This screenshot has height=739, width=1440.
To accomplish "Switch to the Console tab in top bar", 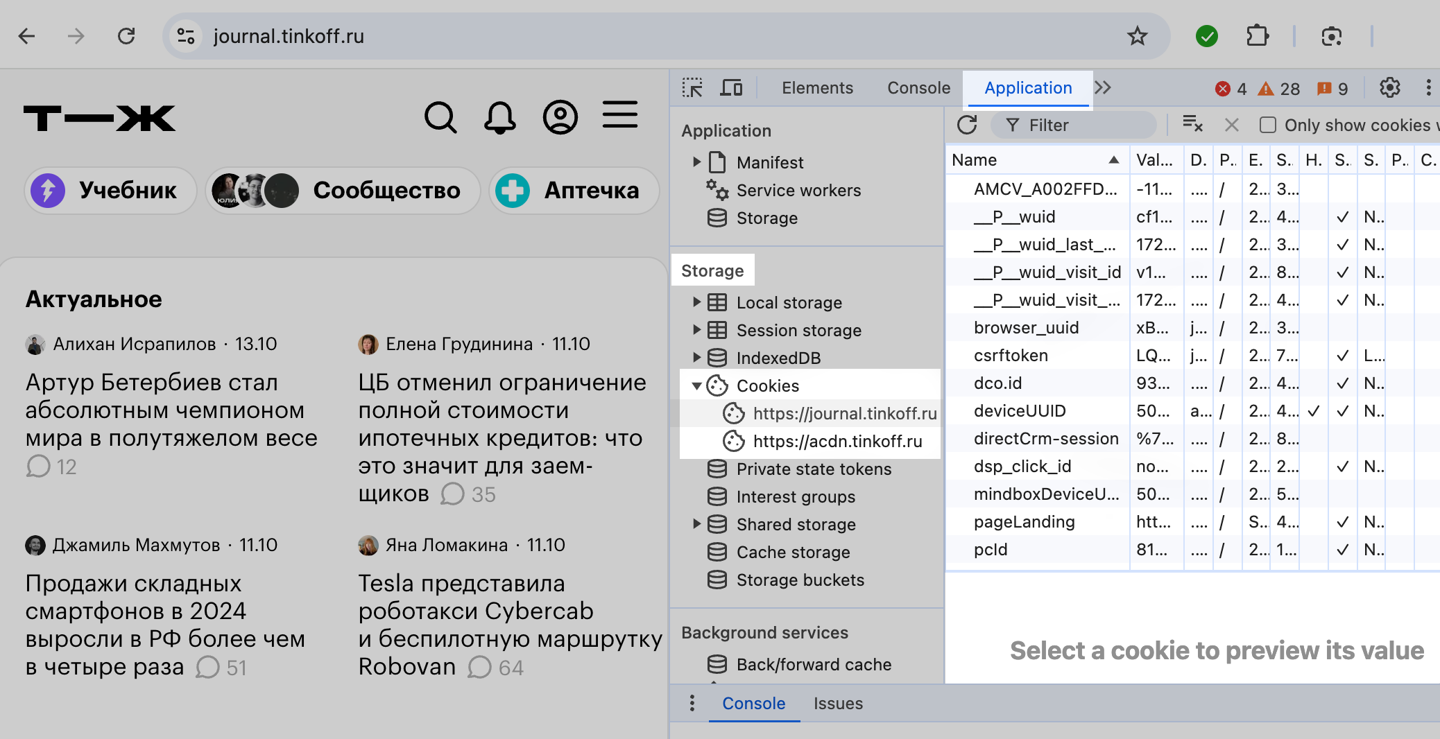I will pyautogui.click(x=918, y=88).
